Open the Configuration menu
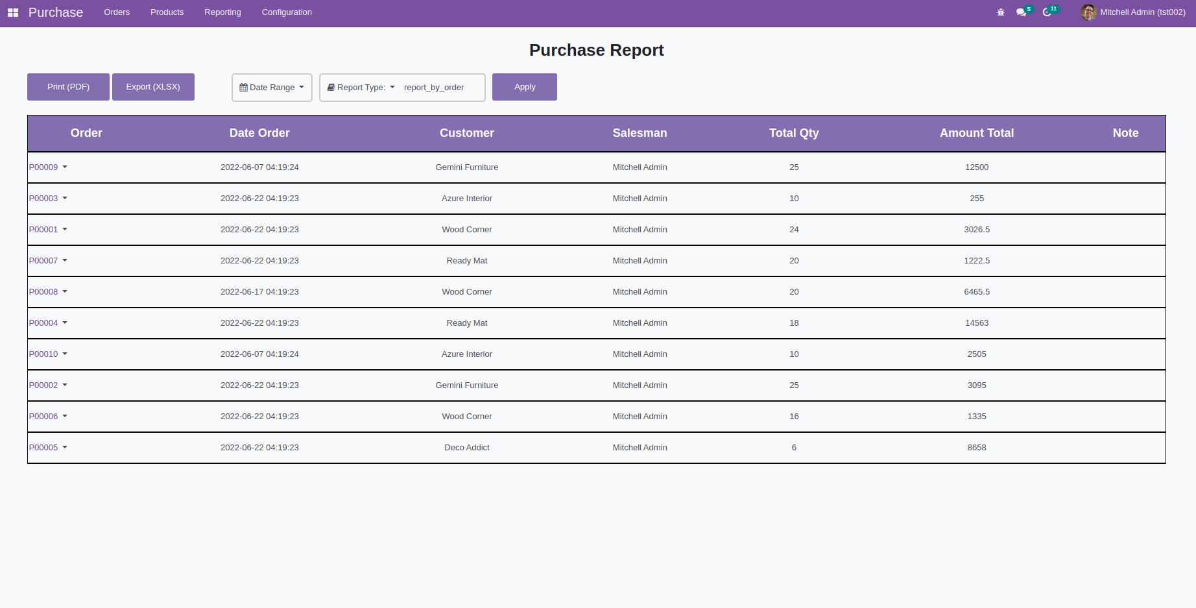Image resolution: width=1196 pixels, height=608 pixels. (287, 12)
